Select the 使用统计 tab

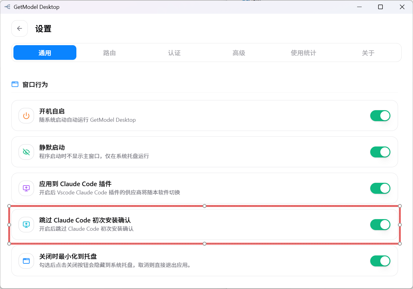click(303, 53)
